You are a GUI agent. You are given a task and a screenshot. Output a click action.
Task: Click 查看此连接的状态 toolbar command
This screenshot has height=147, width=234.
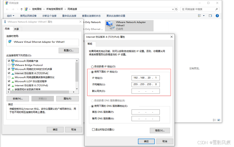[91, 16]
